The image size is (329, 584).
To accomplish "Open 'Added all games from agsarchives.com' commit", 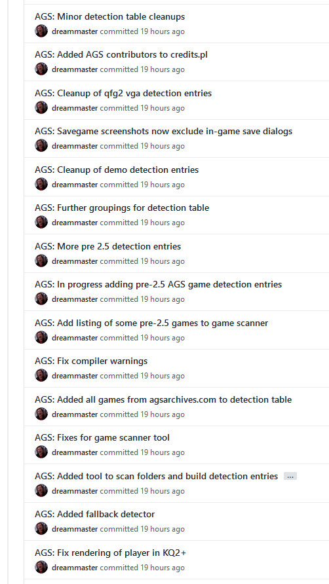I will pyautogui.click(x=163, y=399).
